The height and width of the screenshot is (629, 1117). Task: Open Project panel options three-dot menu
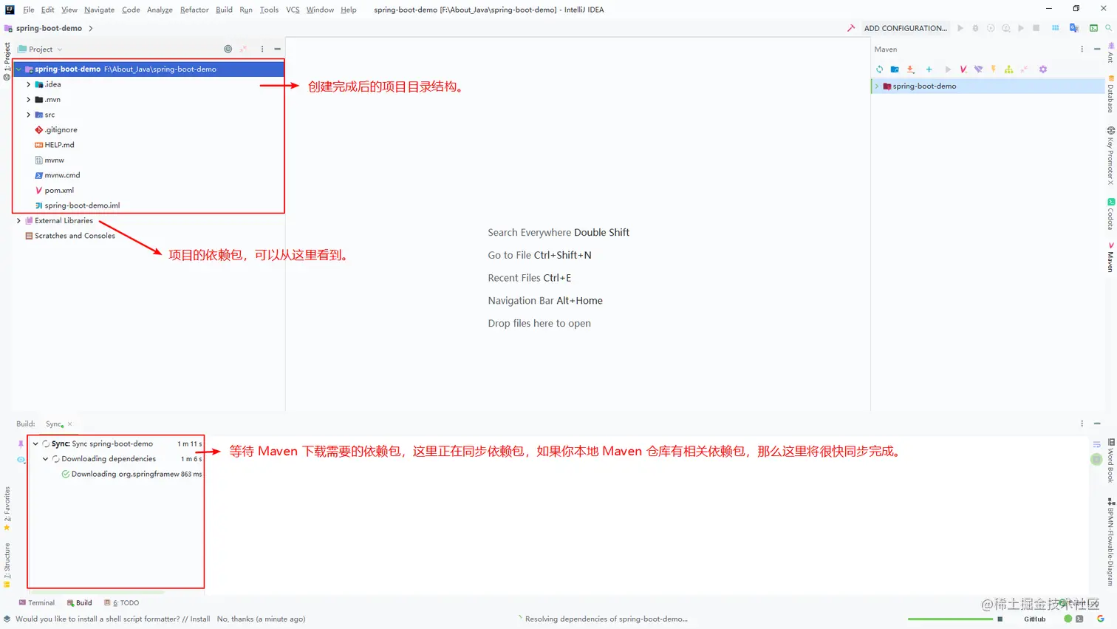click(x=262, y=49)
